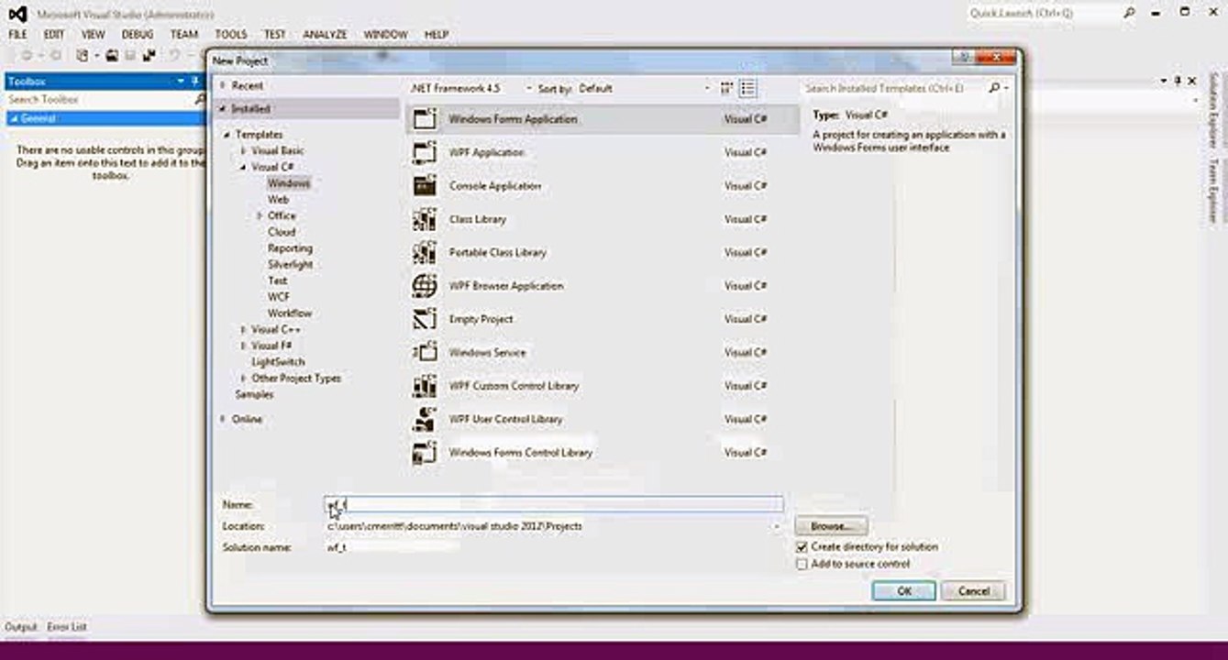This screenshot has height=660, width=1228.
Task: Click the WPF Custom Control Library icon
Action: [425, 386]
